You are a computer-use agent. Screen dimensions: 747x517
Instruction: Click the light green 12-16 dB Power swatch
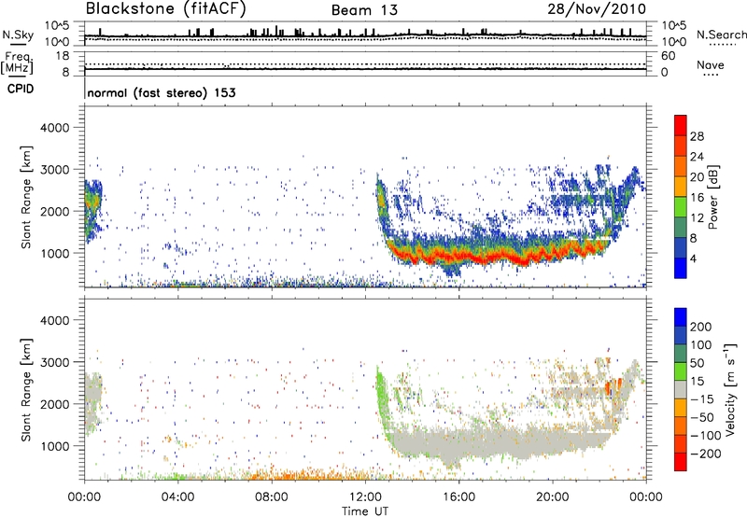(681, 207)
